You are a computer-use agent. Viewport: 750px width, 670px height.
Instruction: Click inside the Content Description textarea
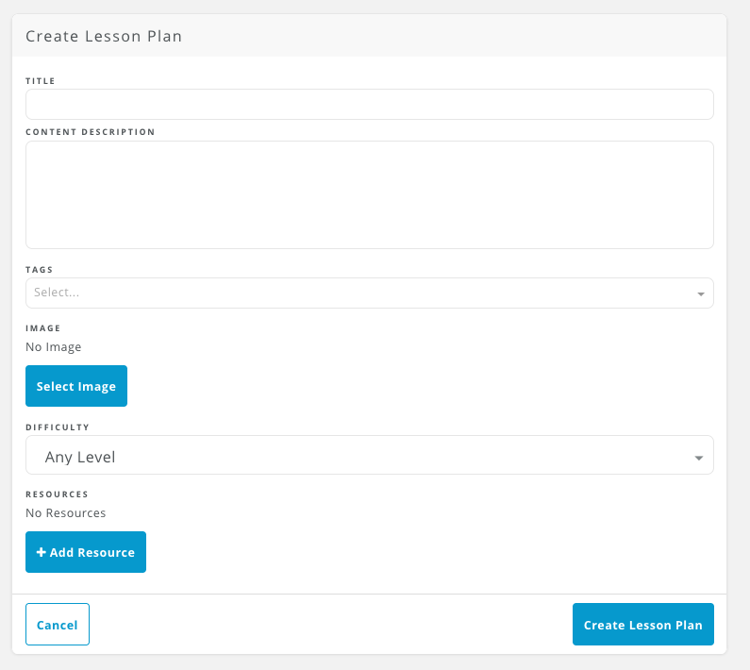pos(369,194)
